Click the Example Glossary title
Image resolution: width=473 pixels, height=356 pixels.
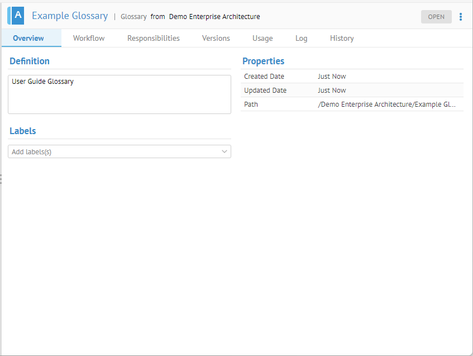[x=70, y=16]
